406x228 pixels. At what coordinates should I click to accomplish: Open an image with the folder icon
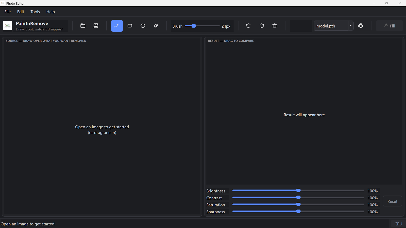(x=83, y=26)
